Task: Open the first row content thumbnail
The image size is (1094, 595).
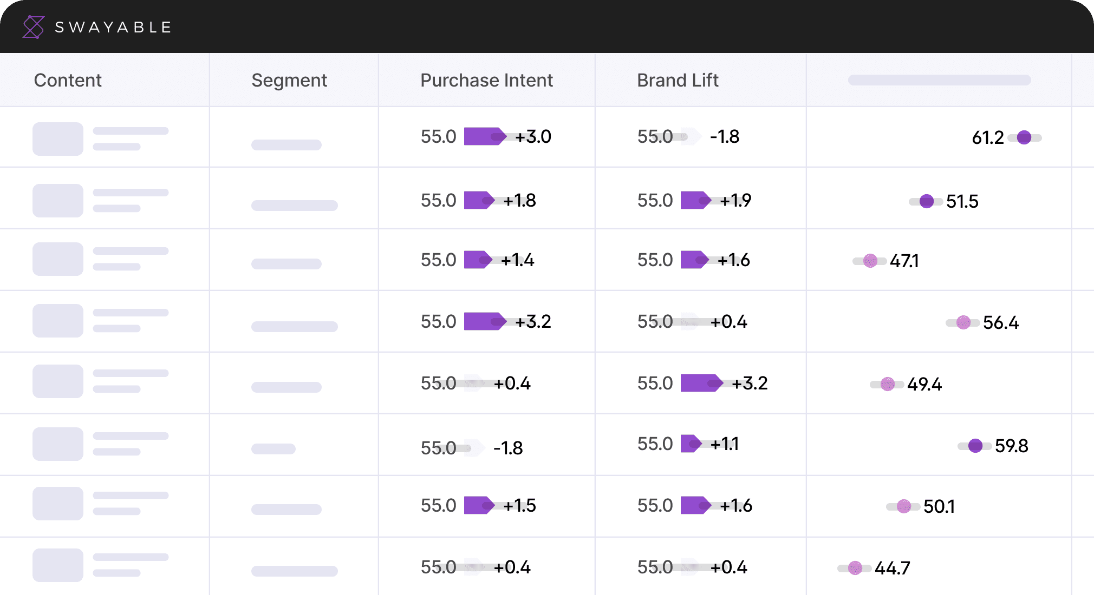Action: [x=58, y=139]
